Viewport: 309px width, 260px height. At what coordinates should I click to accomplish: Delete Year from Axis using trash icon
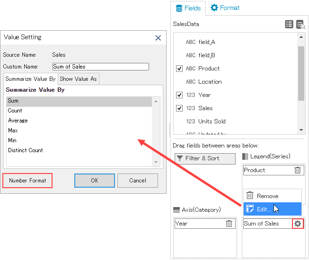[x=229, y=224]
